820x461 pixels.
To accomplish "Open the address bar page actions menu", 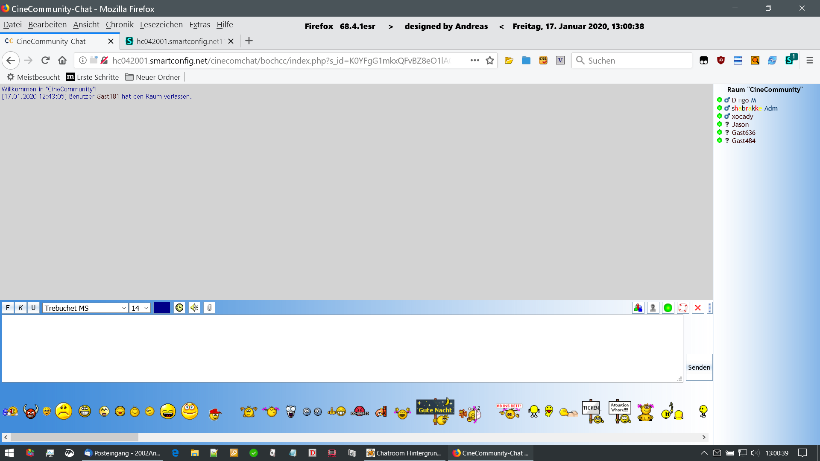I will (x=474, y=60).
